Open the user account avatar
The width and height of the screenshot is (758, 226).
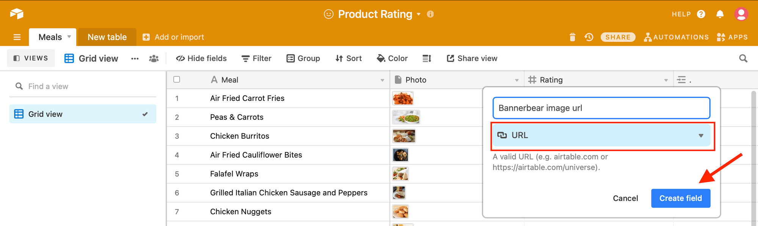[x=741, y=14]
